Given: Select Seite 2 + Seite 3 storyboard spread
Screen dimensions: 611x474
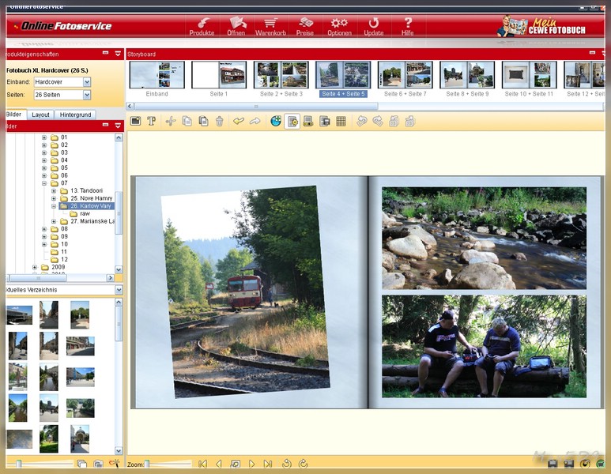Looking at the screenshot, I should (281, 75).
